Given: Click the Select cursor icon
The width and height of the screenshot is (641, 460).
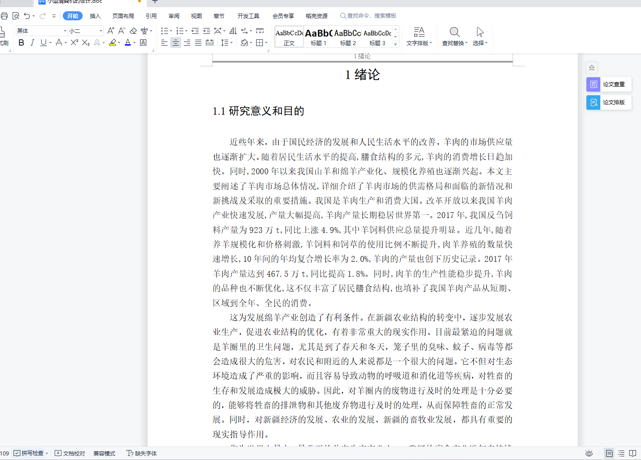Looking at the screenshot, I should (x=480, y=32).
